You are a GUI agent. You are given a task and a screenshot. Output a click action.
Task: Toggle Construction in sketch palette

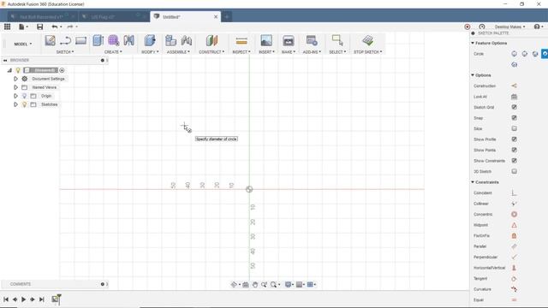coord(514,86)
